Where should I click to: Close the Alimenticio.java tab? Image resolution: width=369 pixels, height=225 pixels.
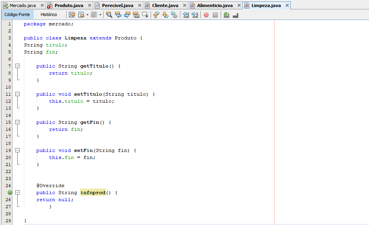pos(239,5)
